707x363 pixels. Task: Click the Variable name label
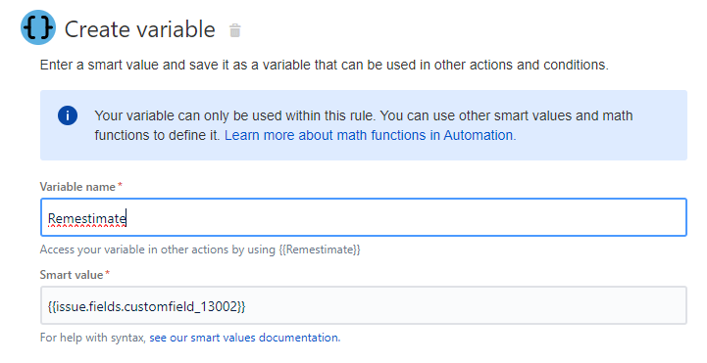click(77, 187)
